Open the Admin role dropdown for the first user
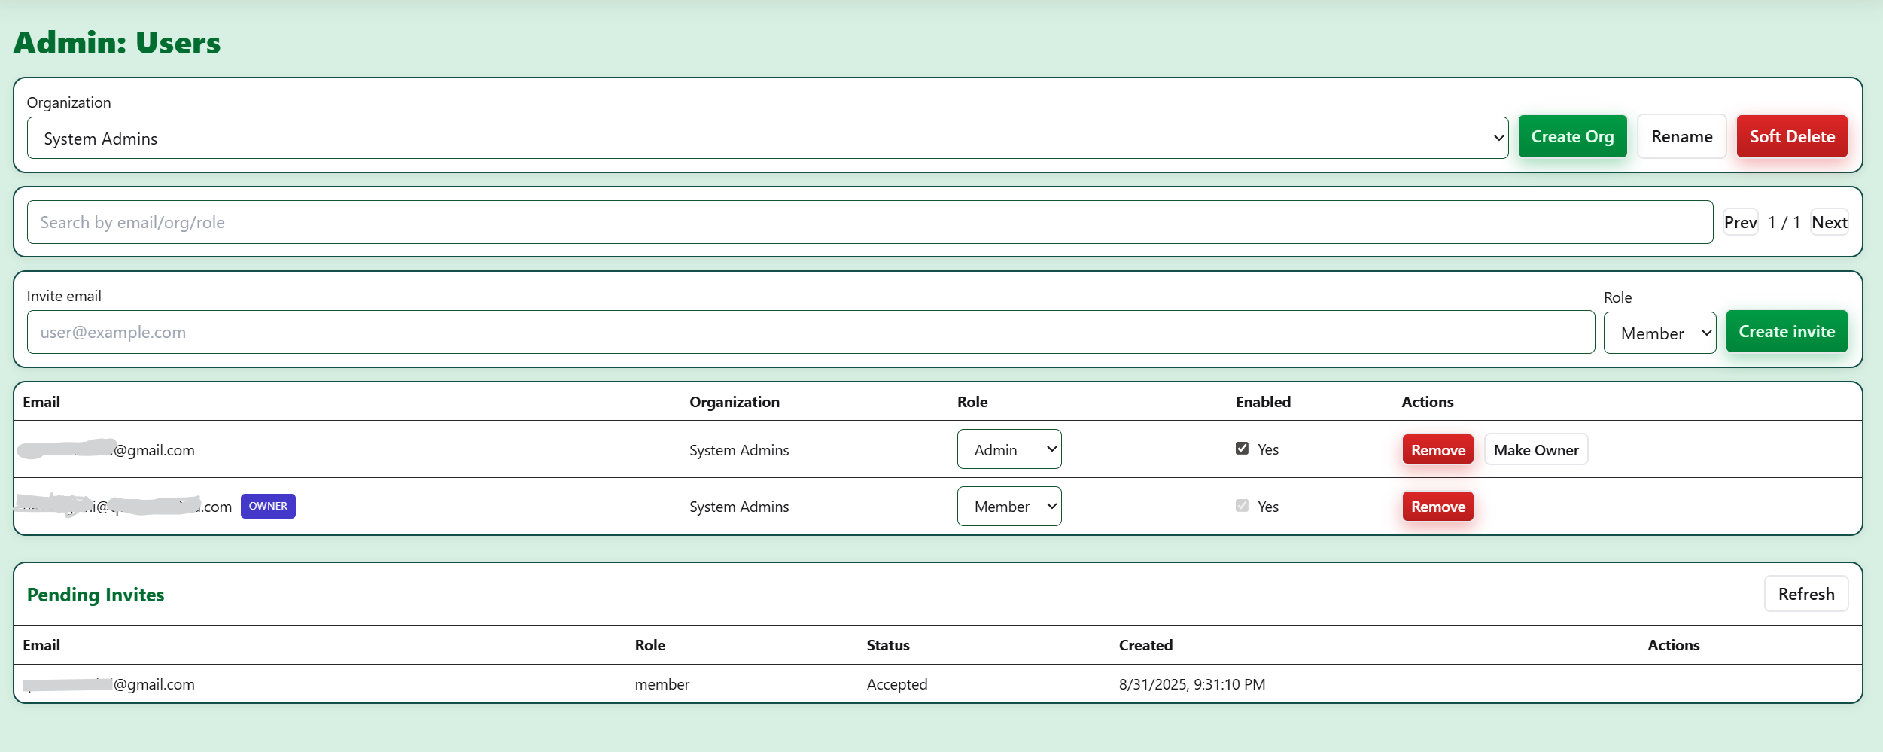1883x752 pixels. click(1009, 449)
